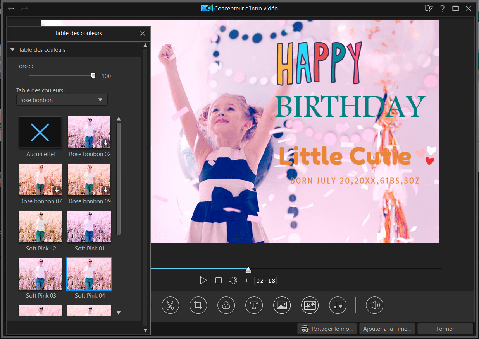The width and height of the screenshot is (479, 339).
Task: Close the Table des couleurs panel
Action: pos(143,34)
